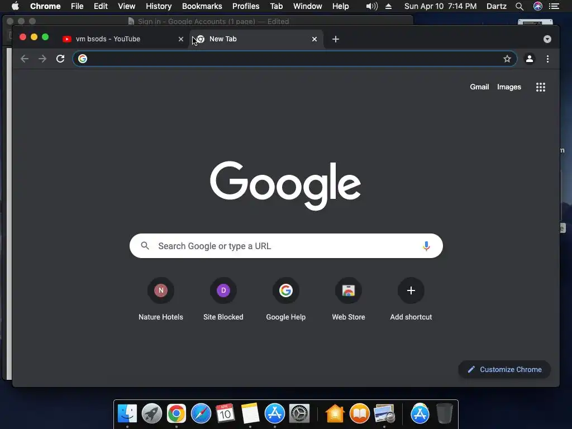This screenshot has height=429, width=572.
Task: Click the back navigation arrow
Action: point(25,59)
